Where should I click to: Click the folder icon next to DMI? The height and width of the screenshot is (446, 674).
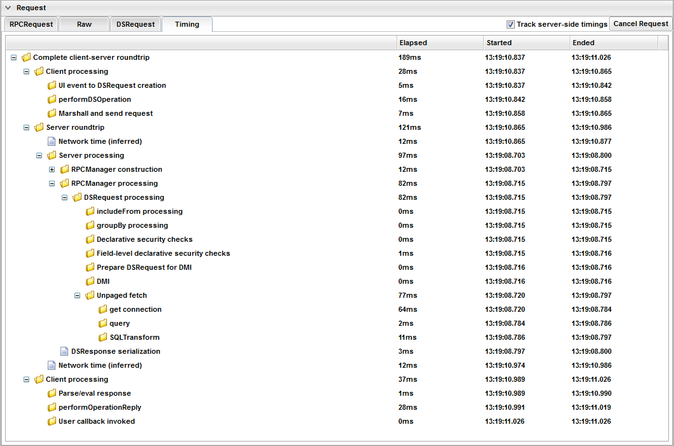click(x=90, y=282)
